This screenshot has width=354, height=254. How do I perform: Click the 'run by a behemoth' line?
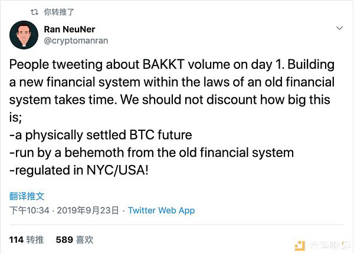[x=152, y=152]
